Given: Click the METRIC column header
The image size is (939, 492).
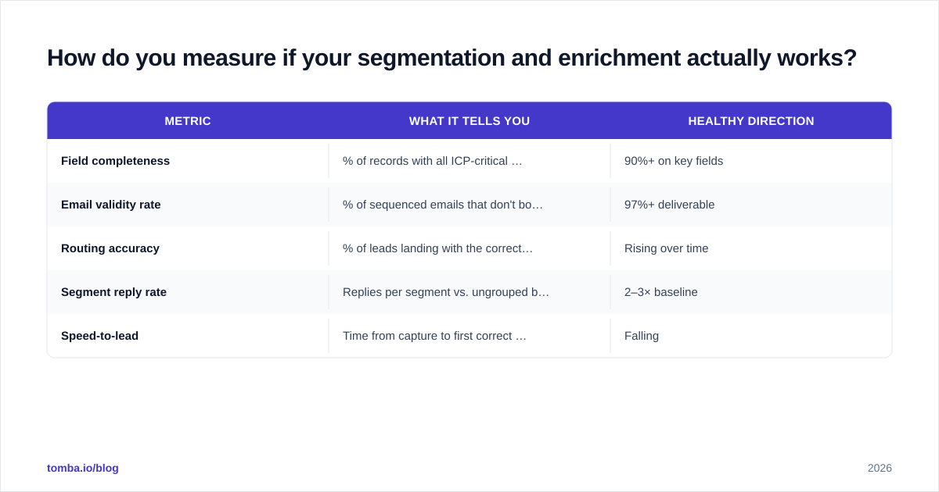Looking at the screenshot, I should pyautogui.click(x=188, y=121).
